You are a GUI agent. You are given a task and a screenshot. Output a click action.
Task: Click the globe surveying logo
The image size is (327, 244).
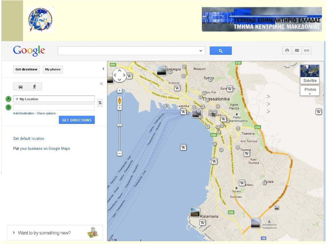[x=41, y=20]
